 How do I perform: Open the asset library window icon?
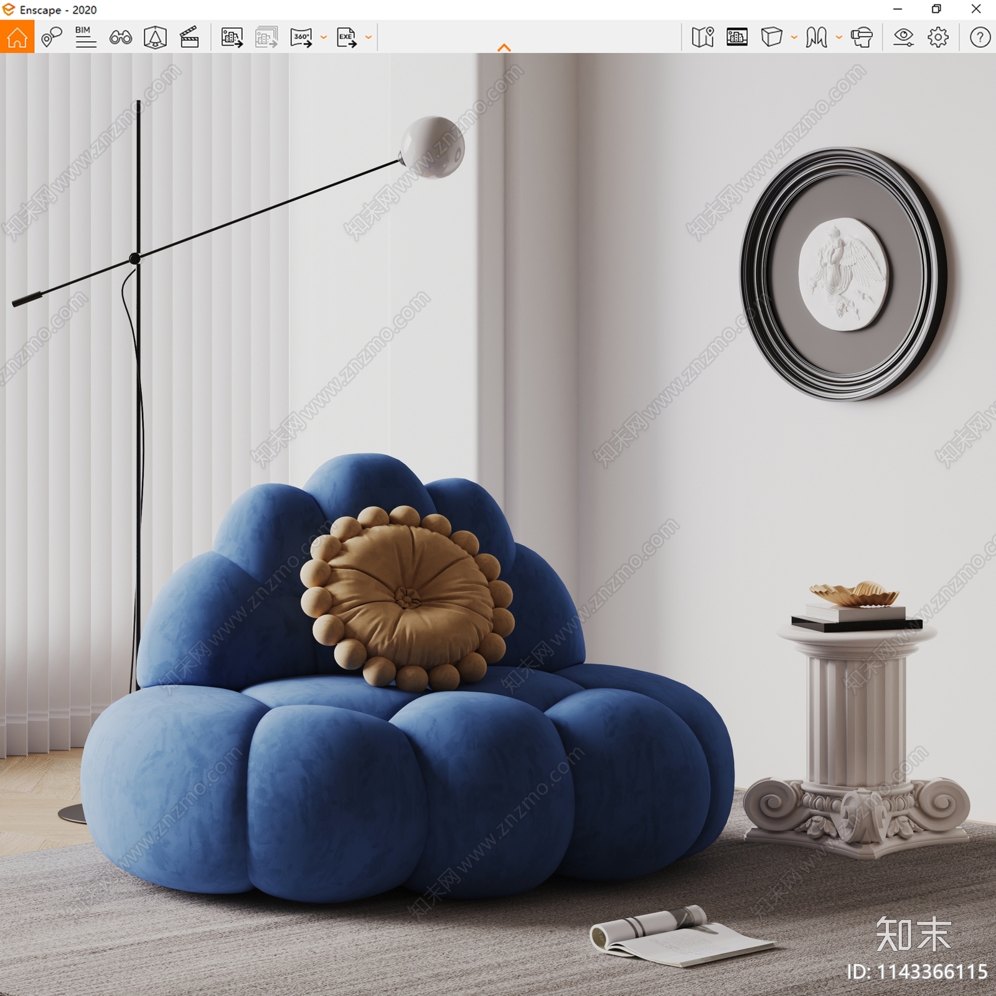[x=737, y=37]
